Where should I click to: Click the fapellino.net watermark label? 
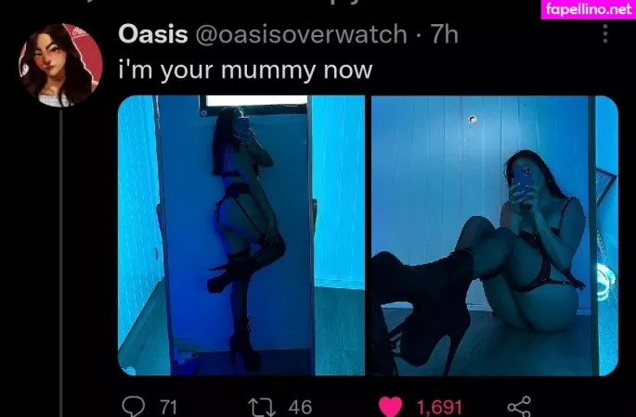tap(589, 9)
